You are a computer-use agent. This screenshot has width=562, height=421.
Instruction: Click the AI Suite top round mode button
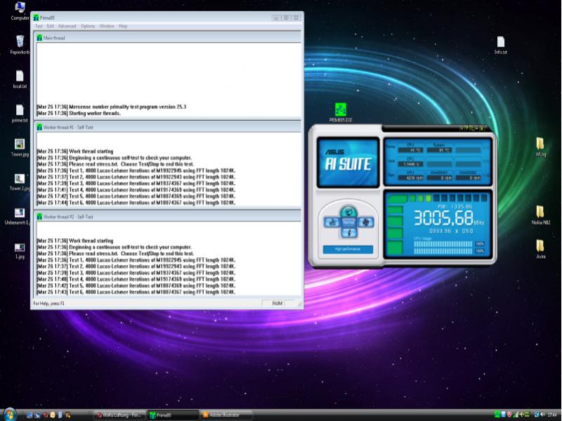coord(348,212)
